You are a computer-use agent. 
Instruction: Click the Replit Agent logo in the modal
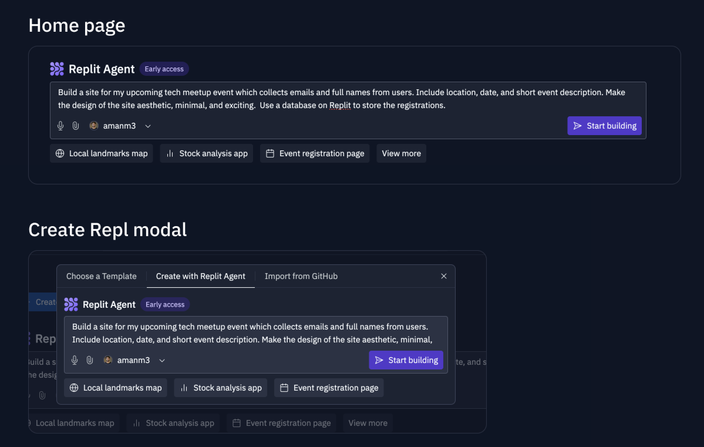71,304
